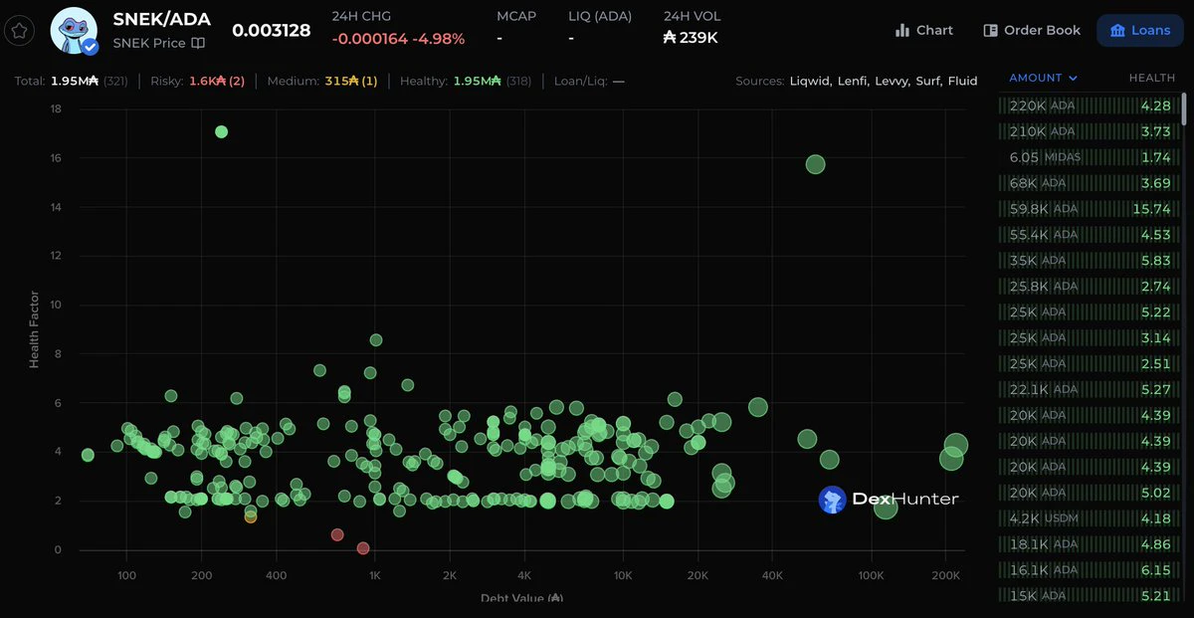Viewport: 1194px width, 618px height.
Task: Select the 20K ADA row with health 5.02
Action: 1088,494
